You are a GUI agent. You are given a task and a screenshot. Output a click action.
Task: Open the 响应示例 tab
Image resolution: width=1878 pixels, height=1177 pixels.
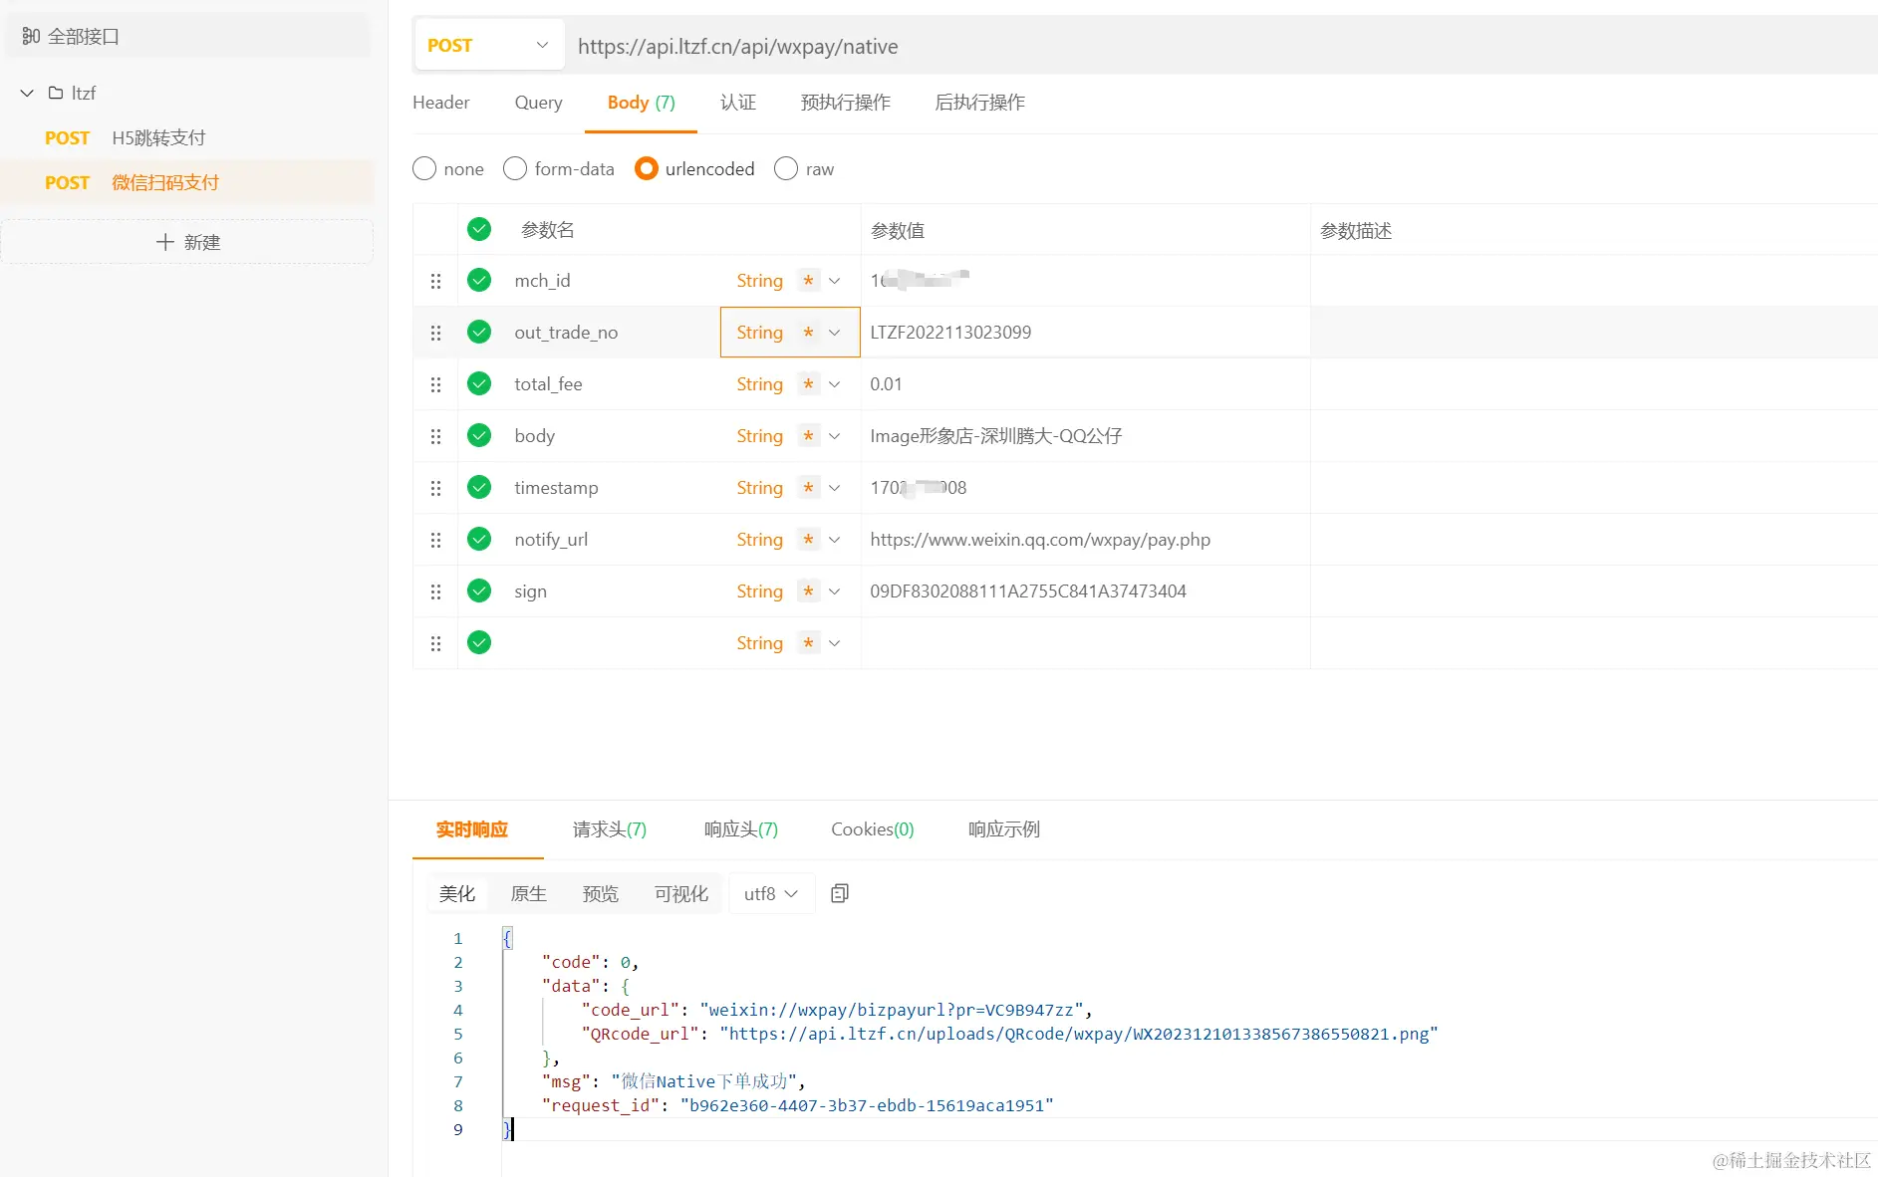(x=1004, y=829)
